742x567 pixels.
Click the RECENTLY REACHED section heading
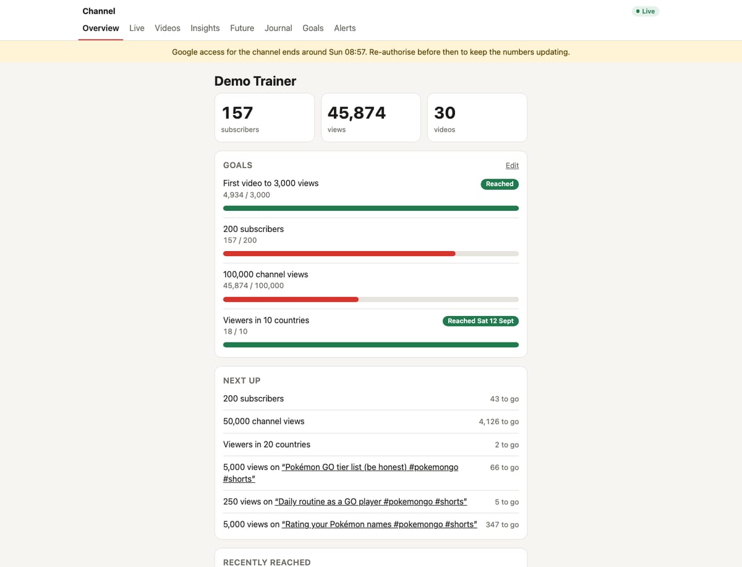(267, 562)
